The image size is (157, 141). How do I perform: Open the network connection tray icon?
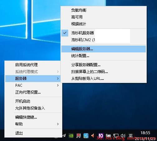(116, 136)
